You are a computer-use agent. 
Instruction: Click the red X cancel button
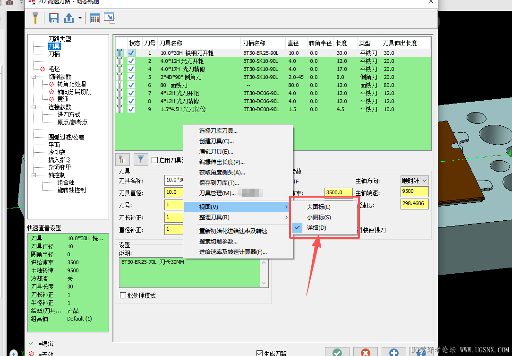(x=365, y=353)
